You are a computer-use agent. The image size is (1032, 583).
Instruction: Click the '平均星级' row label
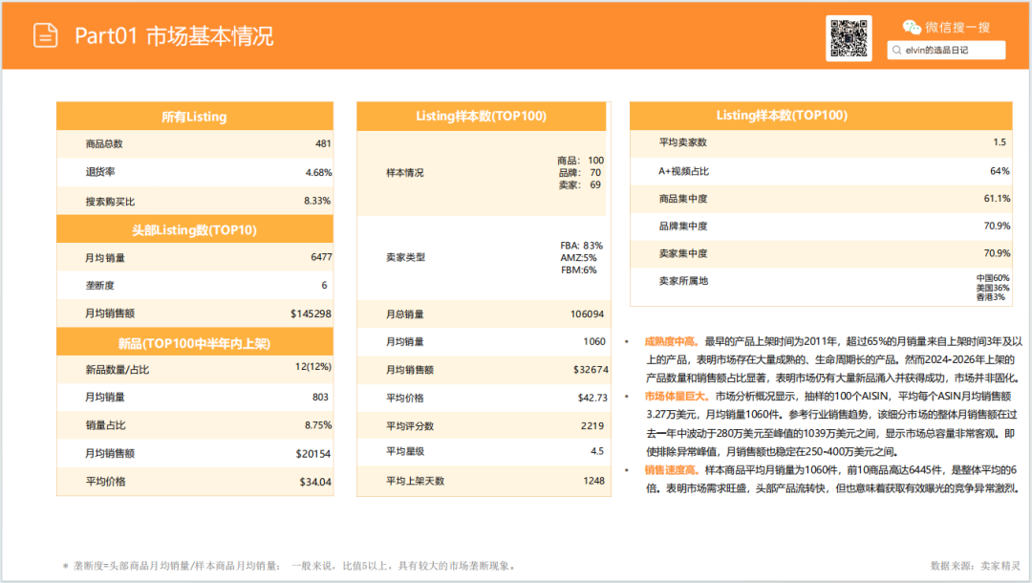[x=405, y=451]
